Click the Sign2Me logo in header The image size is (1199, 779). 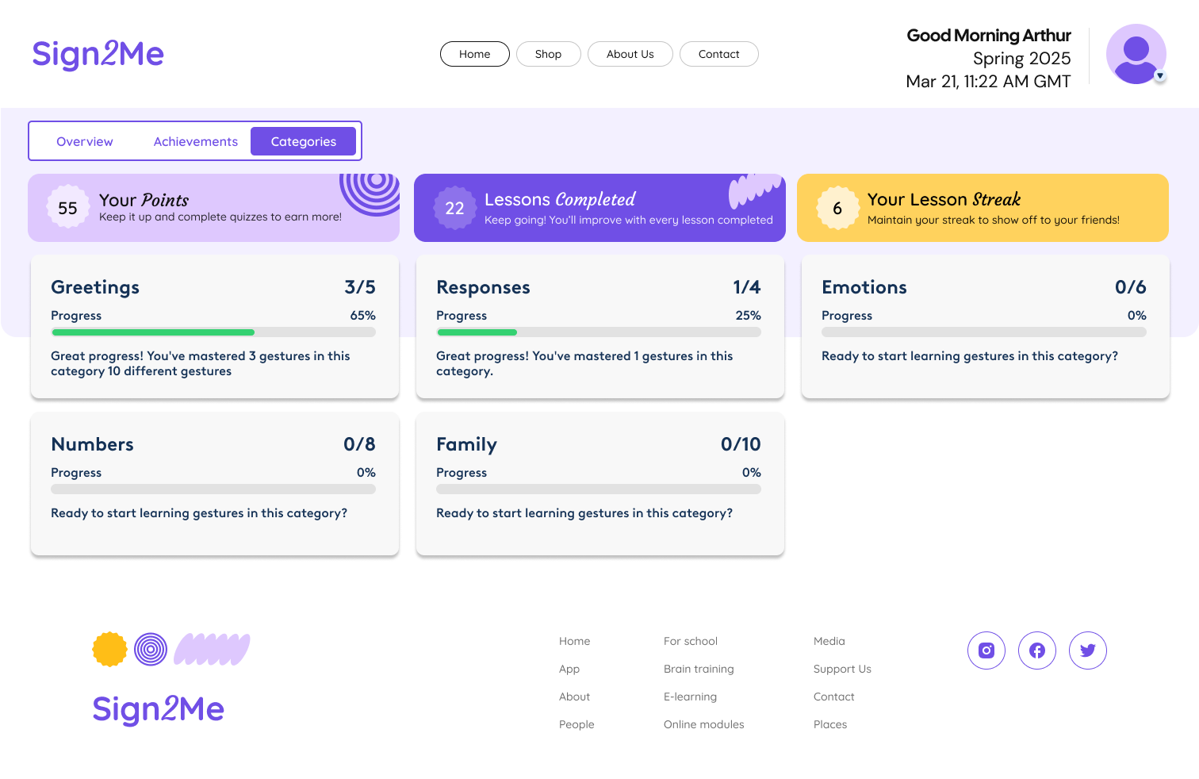[x=98, y=54]
